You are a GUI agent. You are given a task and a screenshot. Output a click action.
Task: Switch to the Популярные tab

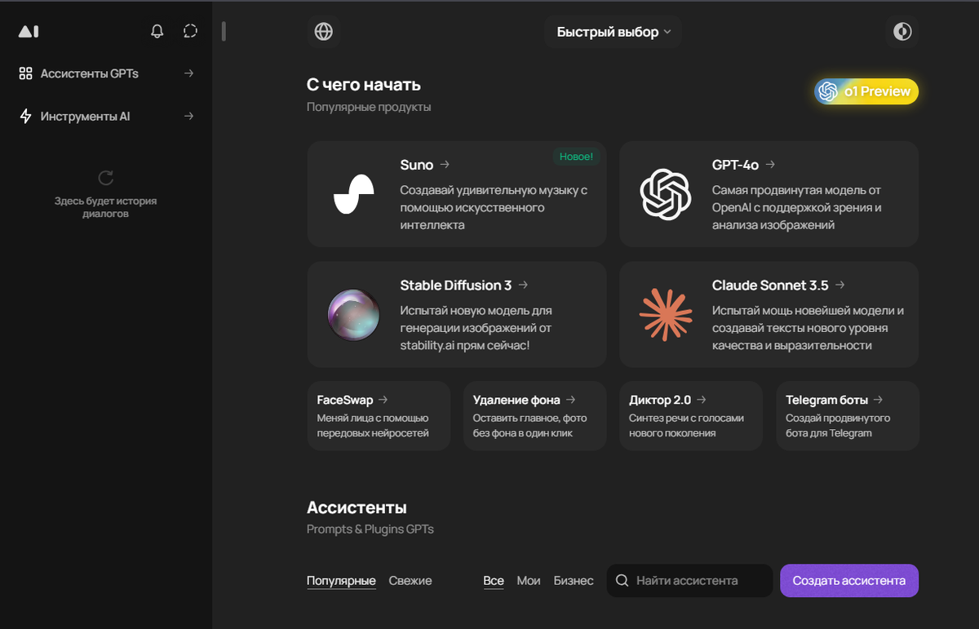pyautogui.click(x=341, y=581)
